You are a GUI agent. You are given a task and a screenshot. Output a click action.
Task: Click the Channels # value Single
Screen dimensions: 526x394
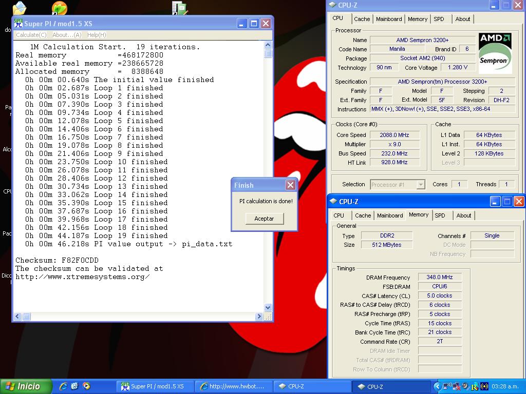(492, 235)
